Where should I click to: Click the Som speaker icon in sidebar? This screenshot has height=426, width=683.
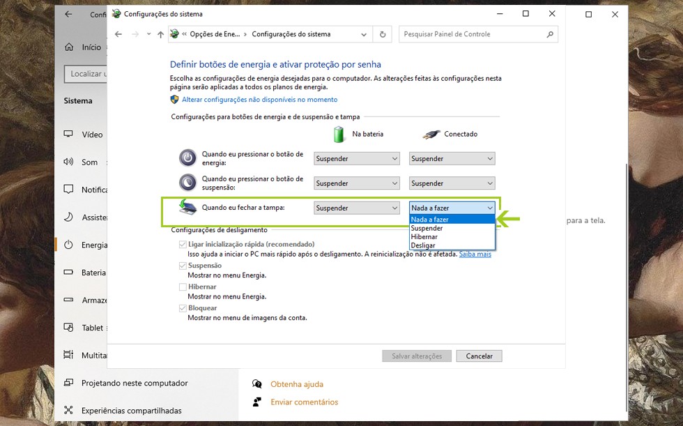[68, 162]
